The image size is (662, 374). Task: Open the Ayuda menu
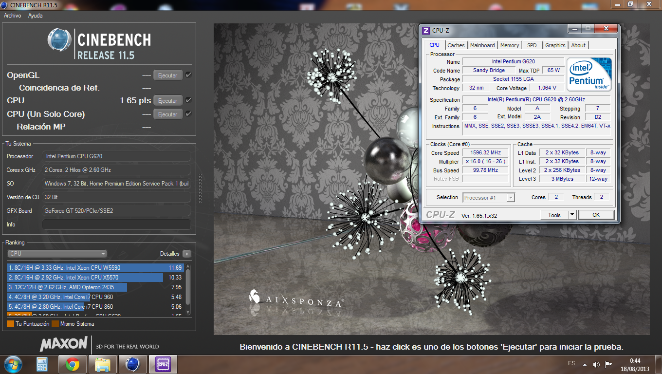pyautogui.click(x=35, y=16)
